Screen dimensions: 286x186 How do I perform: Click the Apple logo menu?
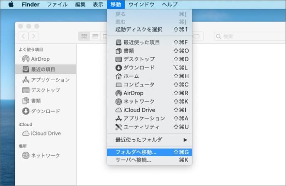pos(11,5)
